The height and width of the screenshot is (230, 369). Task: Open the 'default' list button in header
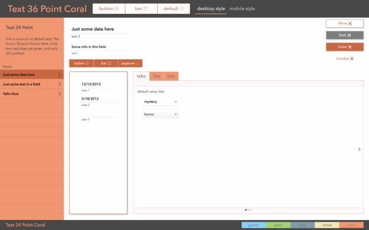173,9
